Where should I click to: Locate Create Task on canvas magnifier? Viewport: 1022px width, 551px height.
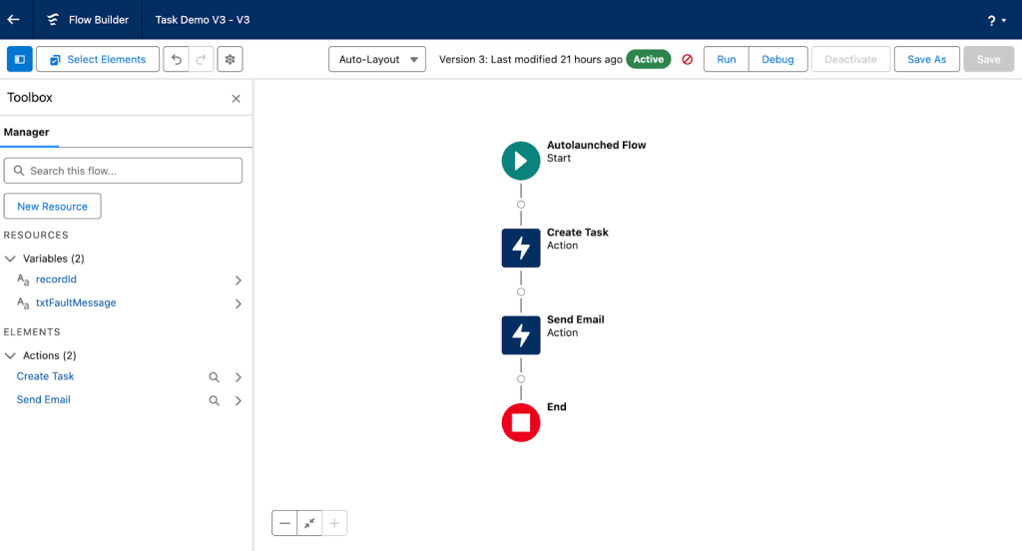(214, 377)
